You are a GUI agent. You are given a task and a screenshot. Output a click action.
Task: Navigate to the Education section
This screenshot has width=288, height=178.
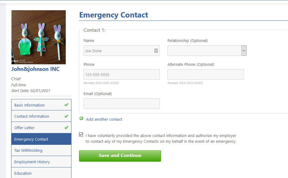[23, 173]
